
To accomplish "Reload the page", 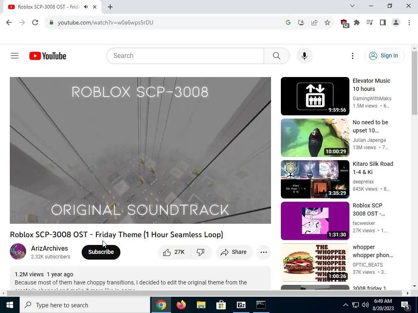I will click(x=35, y=22).
